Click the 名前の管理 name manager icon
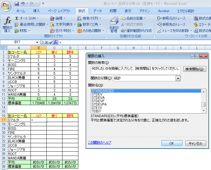This screenshot has width=211, height=170. click(114, 22)
